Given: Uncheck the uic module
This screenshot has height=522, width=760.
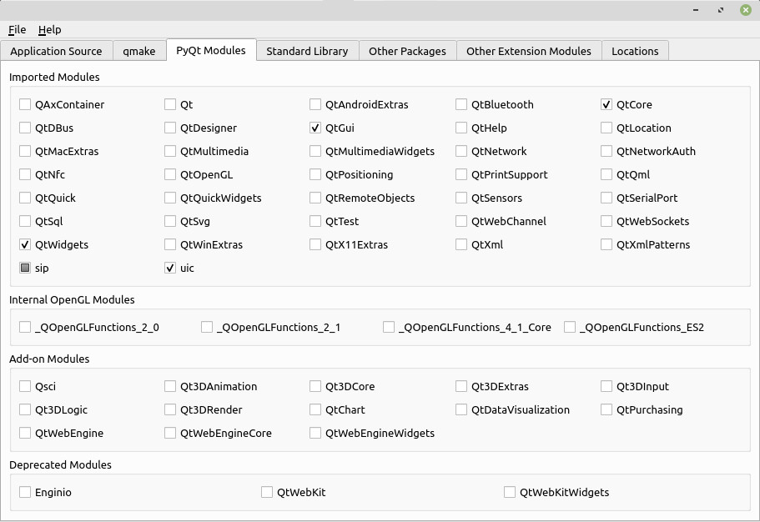Looking at the screenshot, I should (170, 268).
